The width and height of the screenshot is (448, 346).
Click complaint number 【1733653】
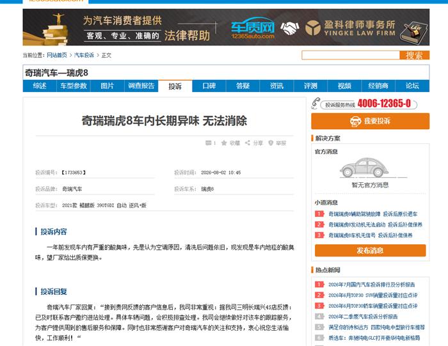click(x=74, y=173)
